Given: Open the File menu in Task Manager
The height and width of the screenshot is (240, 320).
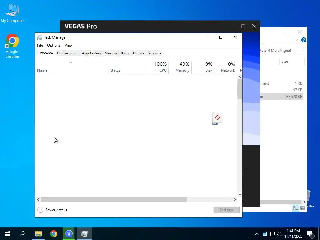Looking at the screenshot, I should (40, 45).
